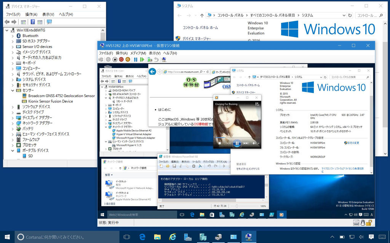This screenshot has width=390, height=243.
Task: Open ファイル(F) menu in host Device Manager
Action: point(13,14)
